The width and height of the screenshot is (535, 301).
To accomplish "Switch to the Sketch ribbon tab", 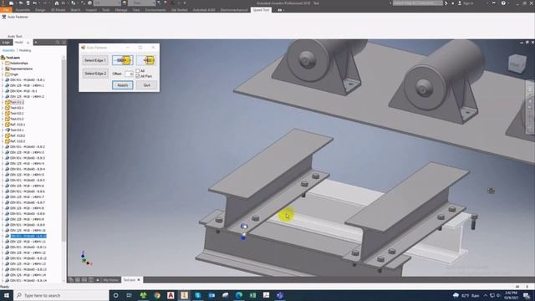I will click(75, 10).
